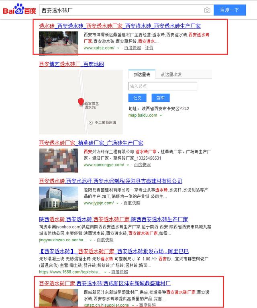Click the Baidu logo

(x=19, y=9)
